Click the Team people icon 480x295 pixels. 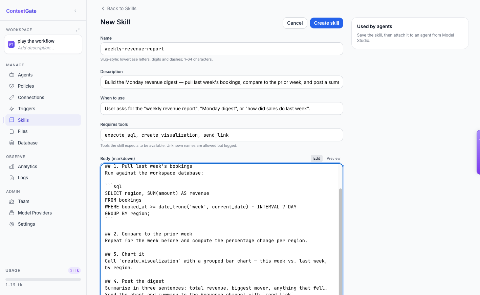click(x=12, y=201)
